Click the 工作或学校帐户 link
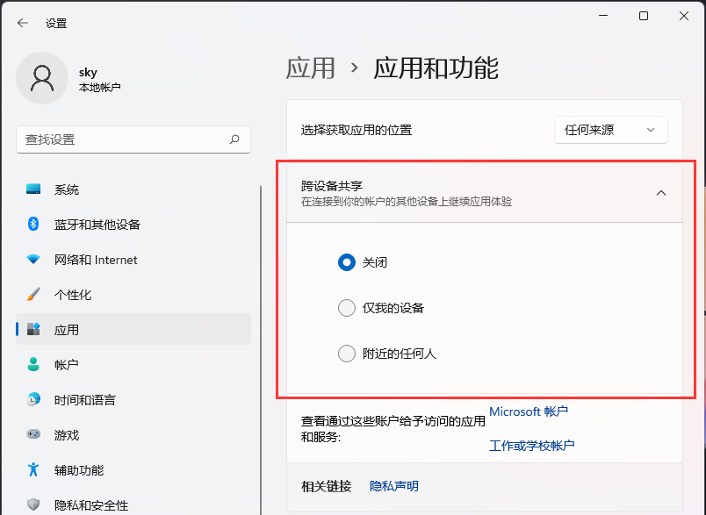This screenshot has height=515, width=706. [x=532, y=445]
